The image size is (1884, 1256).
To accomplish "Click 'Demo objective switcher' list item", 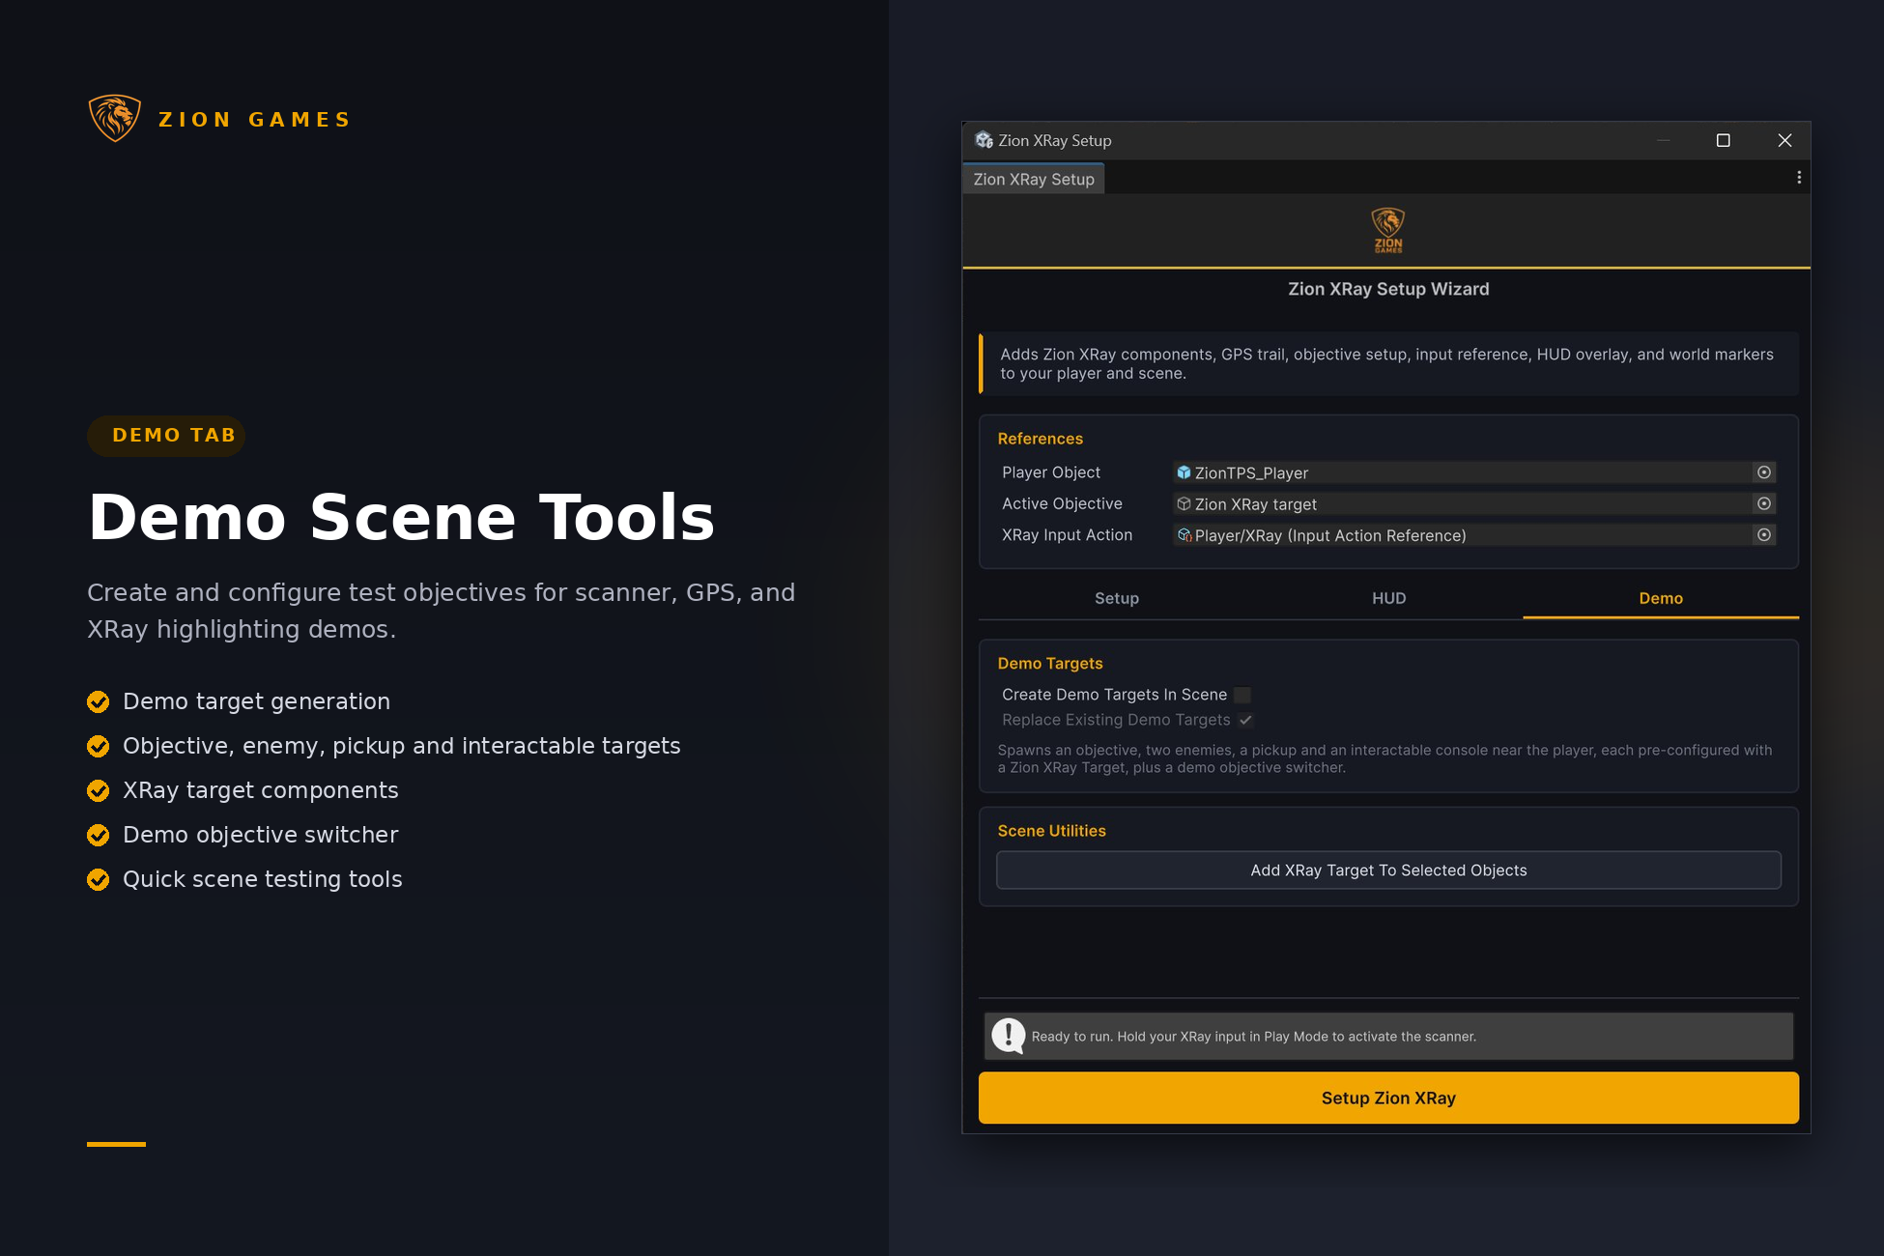I will coord(260,835).
